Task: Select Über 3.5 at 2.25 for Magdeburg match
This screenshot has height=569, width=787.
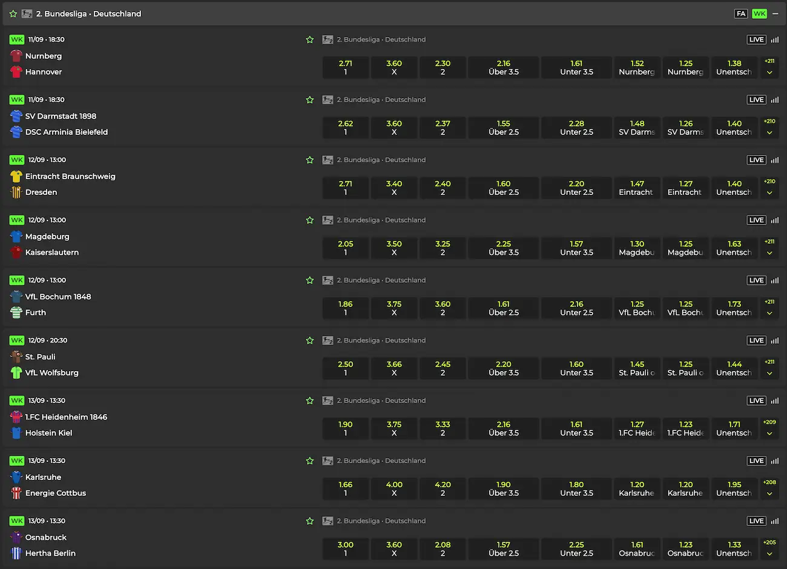Action: pos(504,248)
